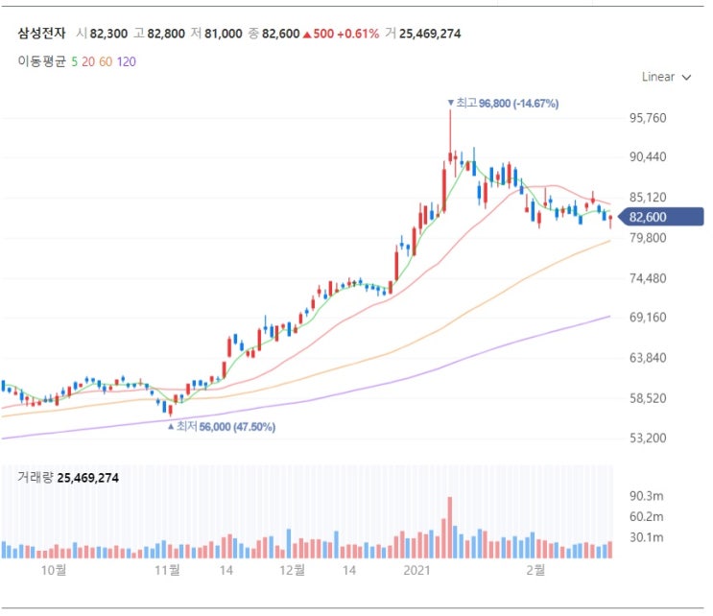
Task: Click the 12월 date axis label
Action: click(292, 570)
